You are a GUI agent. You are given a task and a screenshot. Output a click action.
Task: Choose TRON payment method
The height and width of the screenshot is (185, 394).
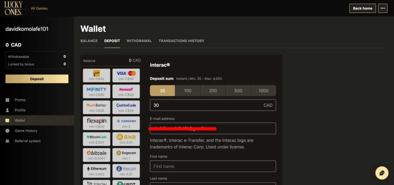tap(97, 182)
